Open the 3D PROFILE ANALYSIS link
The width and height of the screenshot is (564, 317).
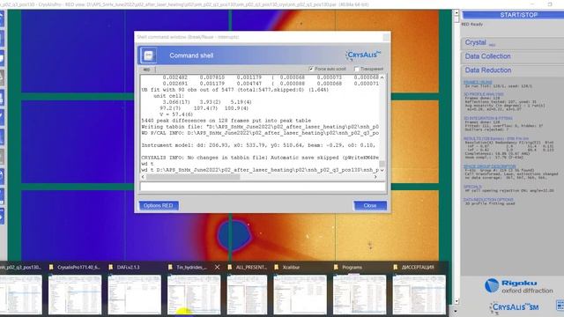point(484,94)
